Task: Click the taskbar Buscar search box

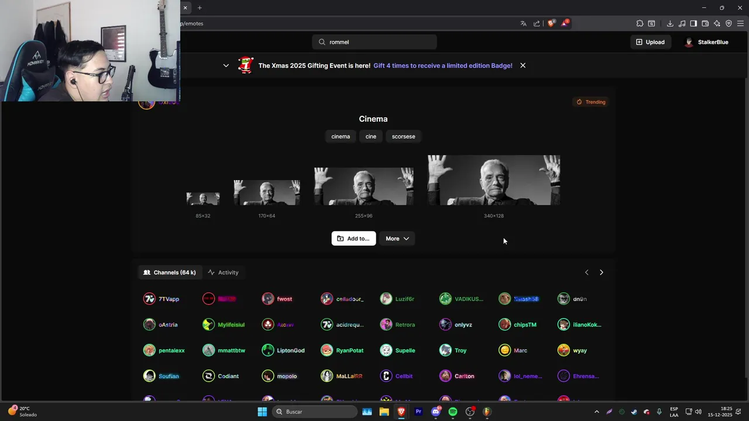Action: pos(315,412)
